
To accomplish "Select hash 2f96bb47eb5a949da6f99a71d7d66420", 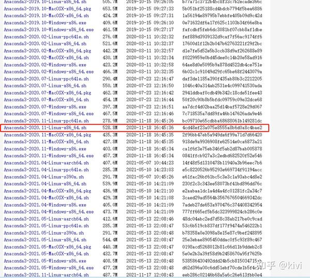I will point(222,135).
